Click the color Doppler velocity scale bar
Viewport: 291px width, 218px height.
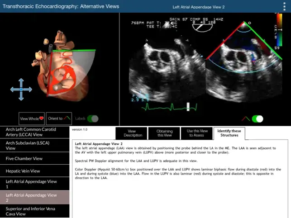(279, 30)
